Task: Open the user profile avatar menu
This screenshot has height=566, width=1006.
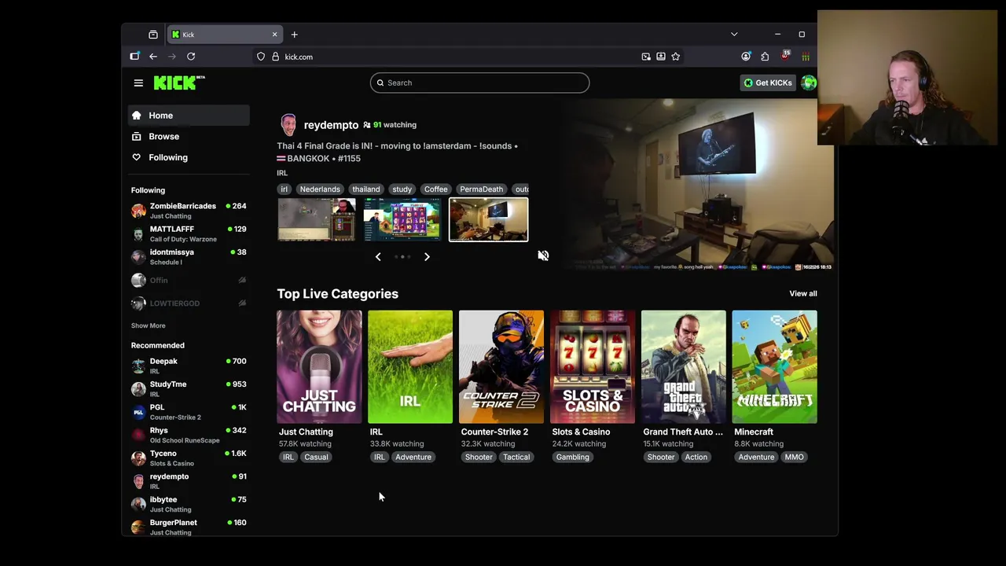Action: point(808,83)
